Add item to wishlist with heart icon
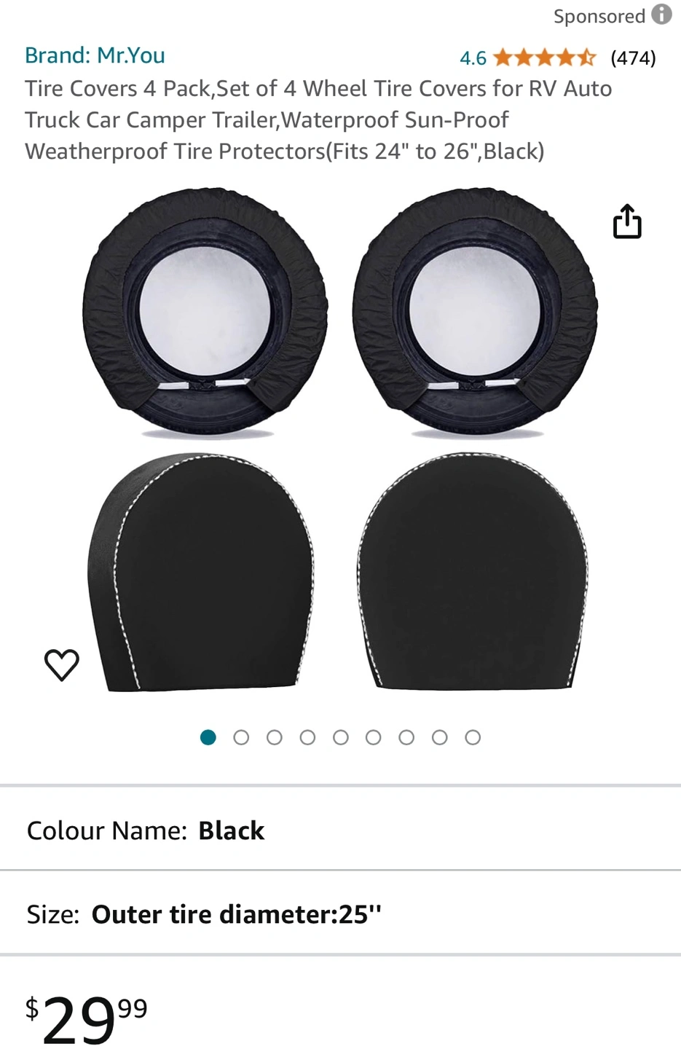This screenshot has width=681, height=1049. [x=62, y=664]
